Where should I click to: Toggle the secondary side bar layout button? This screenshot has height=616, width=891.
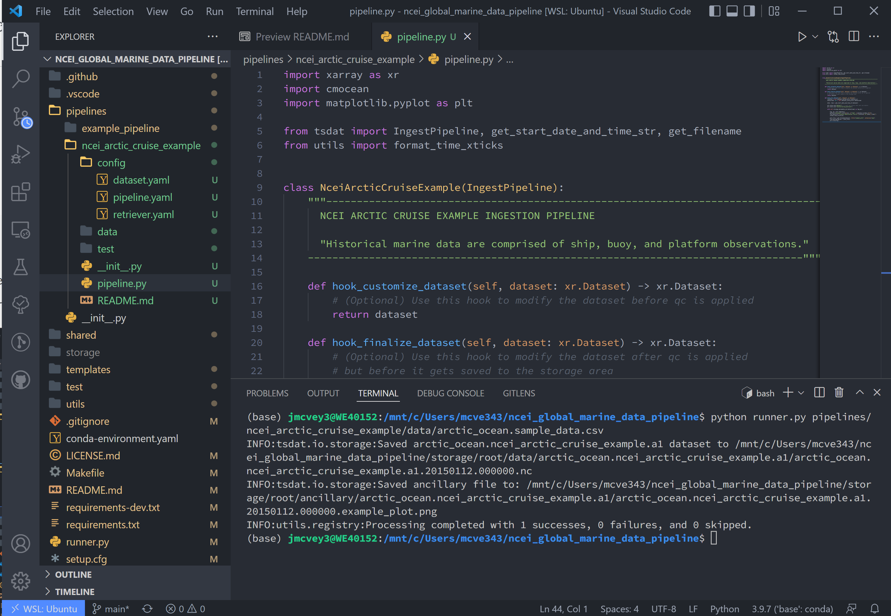[749, 11]
